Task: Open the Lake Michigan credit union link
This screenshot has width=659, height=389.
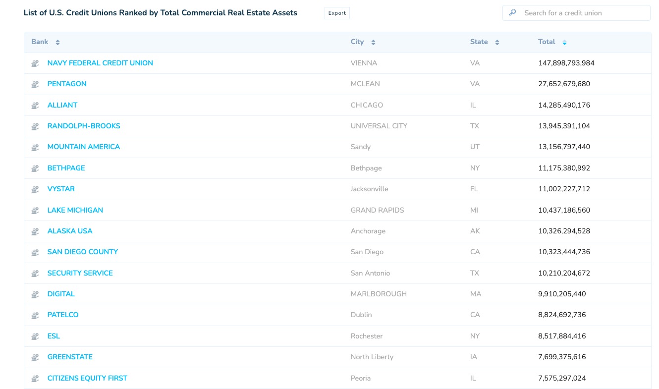Action: [75, 210]
